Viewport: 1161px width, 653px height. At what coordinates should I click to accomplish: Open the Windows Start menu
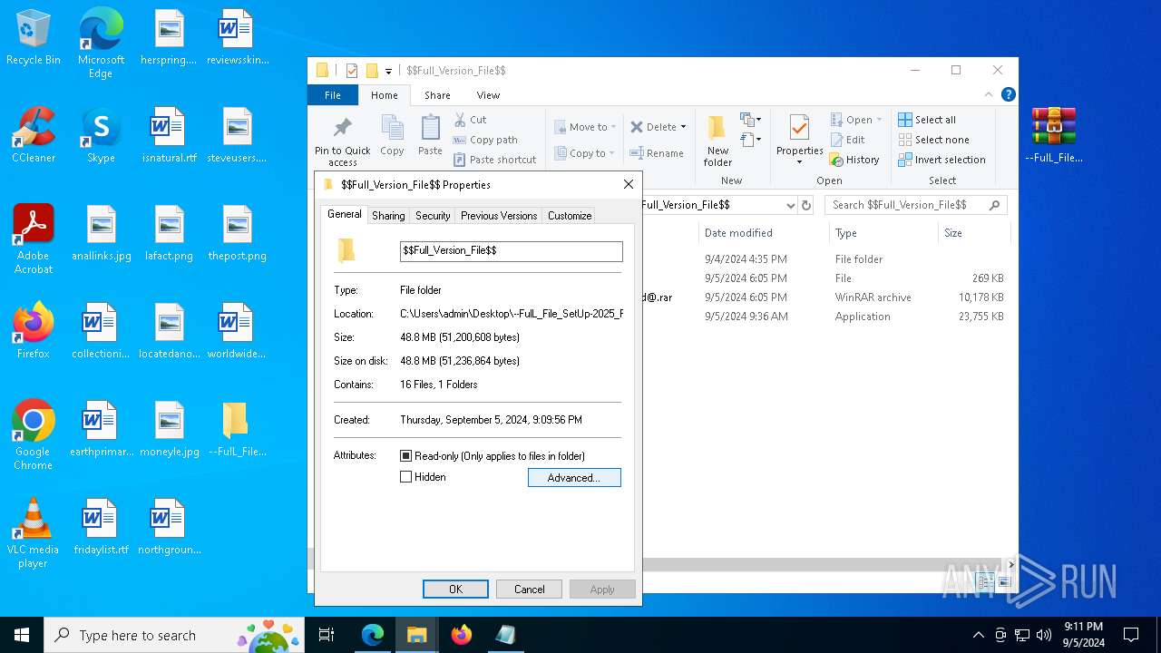click(22, 635)
